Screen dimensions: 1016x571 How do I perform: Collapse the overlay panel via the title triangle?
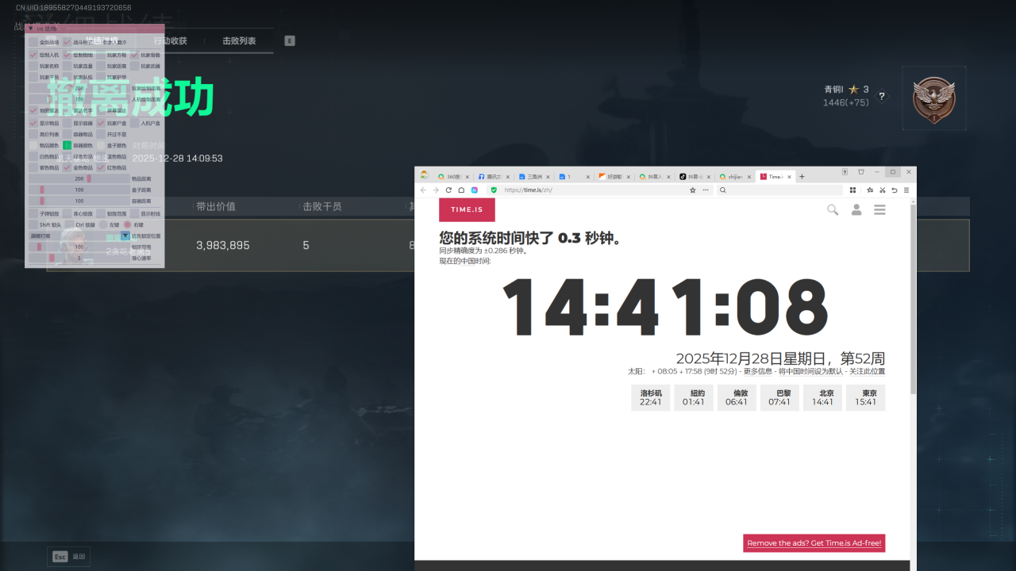30,29
